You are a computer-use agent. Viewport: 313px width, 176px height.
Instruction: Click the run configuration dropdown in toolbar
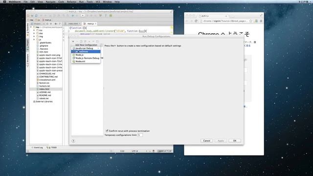pos(83,16)
